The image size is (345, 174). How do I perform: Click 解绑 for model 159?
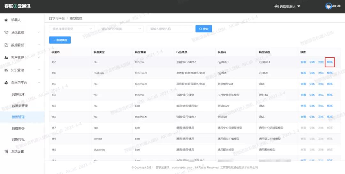click(330, 117)
